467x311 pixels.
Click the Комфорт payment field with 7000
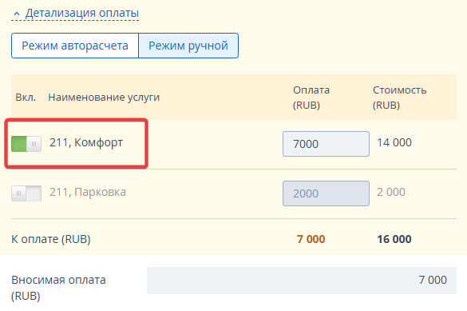326,144
